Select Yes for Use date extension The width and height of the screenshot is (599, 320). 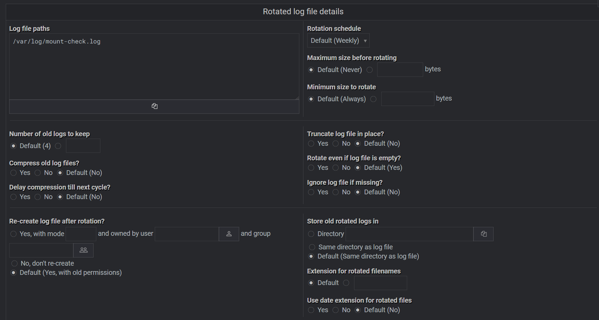311,310
